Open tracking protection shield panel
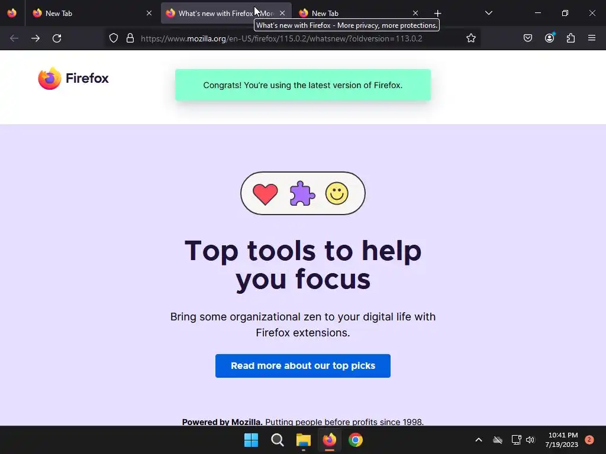 coord(113,38)
